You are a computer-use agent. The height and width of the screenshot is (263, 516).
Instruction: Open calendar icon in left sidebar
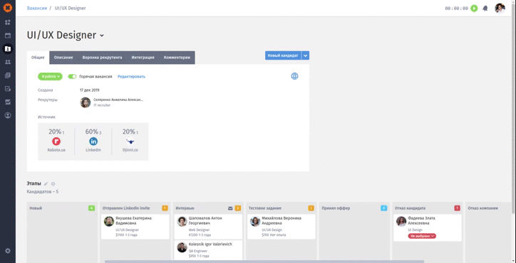8,36
